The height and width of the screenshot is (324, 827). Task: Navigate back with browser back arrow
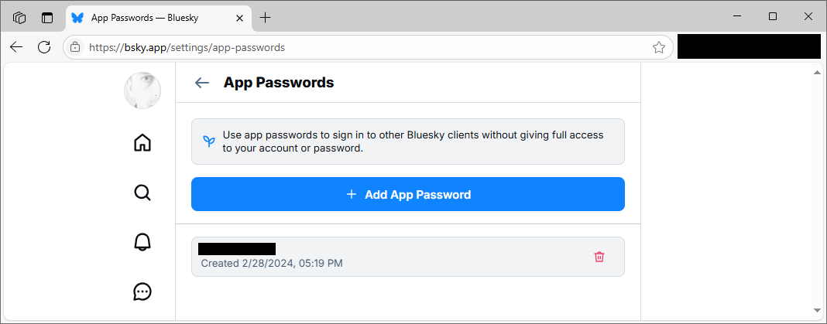click(16, 47)
